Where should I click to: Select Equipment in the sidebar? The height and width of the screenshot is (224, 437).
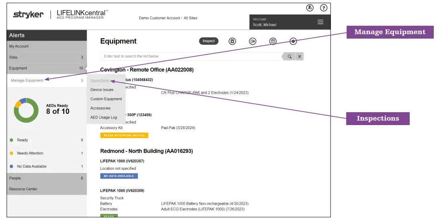click(x=47, y=68)
